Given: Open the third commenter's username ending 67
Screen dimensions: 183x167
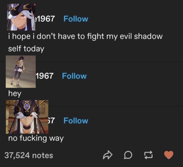Looking at the screenshot, I should tap(52, 120).
